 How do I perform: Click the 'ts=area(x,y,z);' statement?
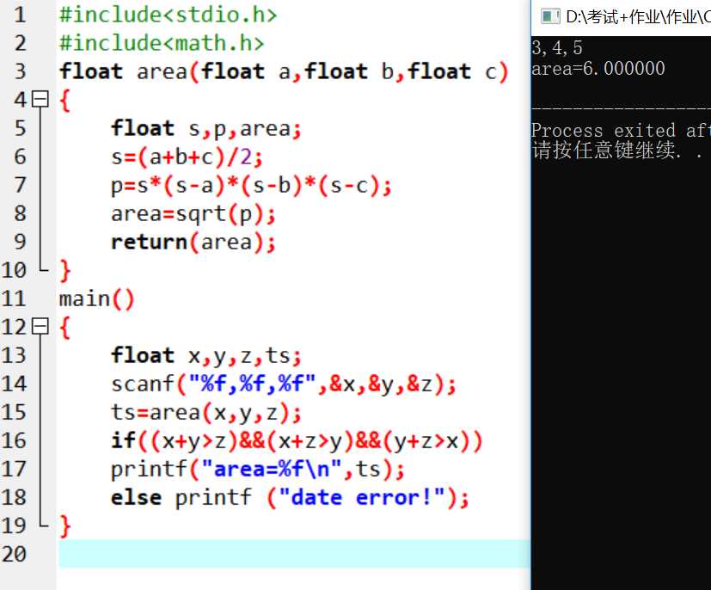pyautogui.click(x=206, y=413)
